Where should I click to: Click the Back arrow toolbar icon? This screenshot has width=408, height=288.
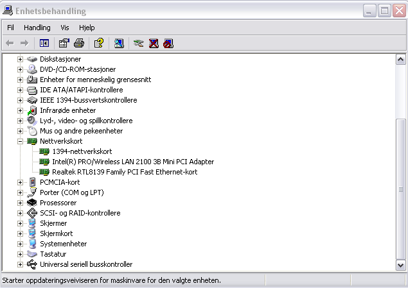10,43
